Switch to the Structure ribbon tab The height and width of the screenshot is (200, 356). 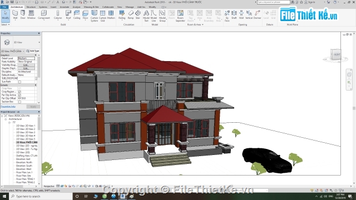point(31,7)
